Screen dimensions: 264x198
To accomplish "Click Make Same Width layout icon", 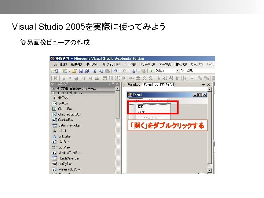I will pos(104,78).
